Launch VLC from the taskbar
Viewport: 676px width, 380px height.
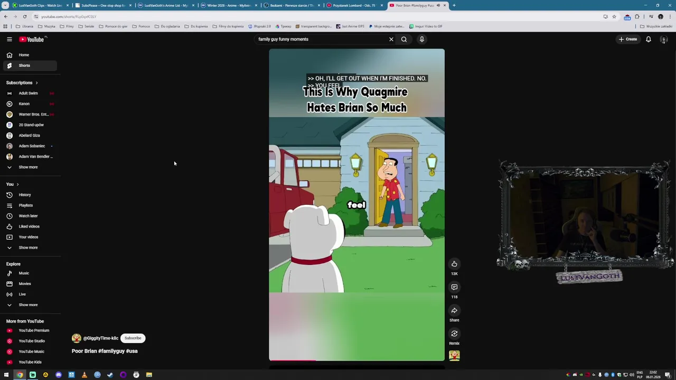[x=84, y=375]
